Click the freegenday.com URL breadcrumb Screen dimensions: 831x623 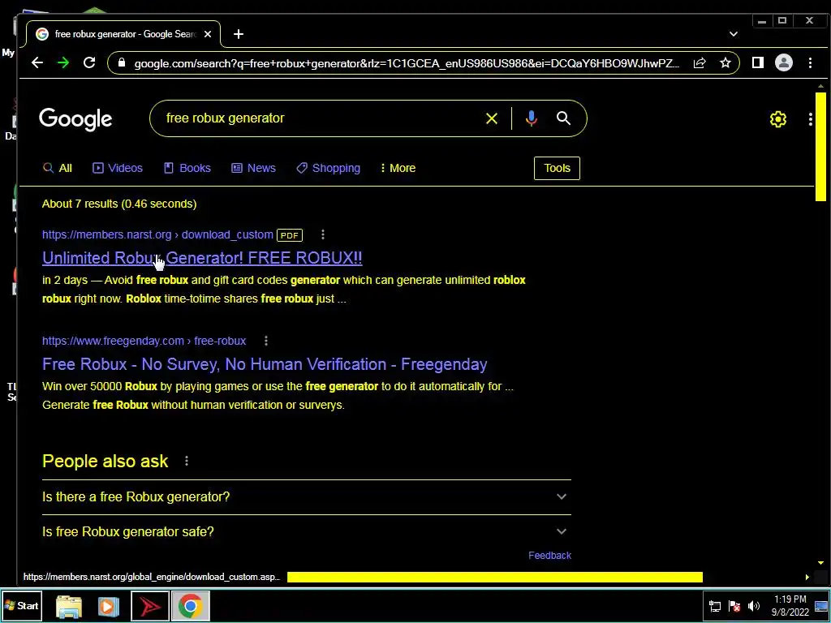coord(144,341)
